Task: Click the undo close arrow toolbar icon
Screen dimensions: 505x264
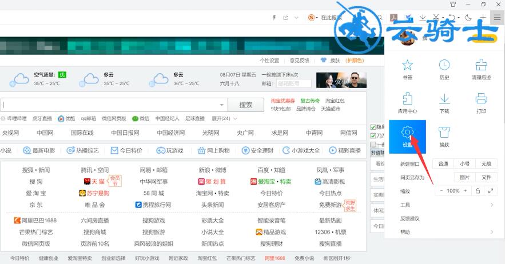Action: (452, 17)
